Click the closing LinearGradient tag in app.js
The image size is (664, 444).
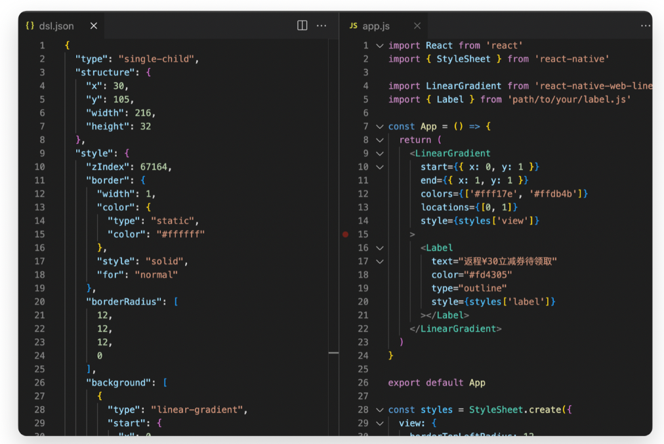coord(455,328)
